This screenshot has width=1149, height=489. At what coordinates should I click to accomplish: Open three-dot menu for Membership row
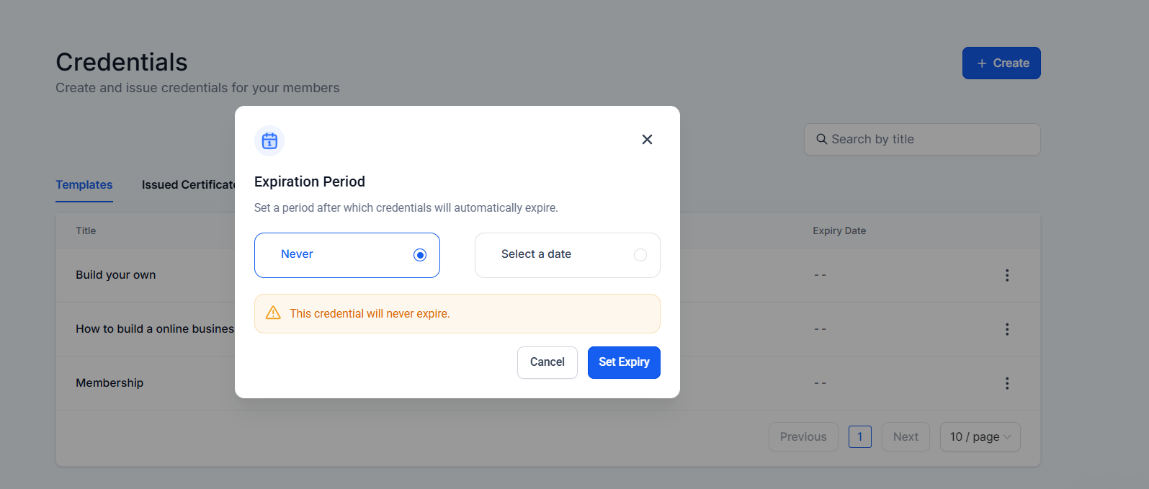1006,383
